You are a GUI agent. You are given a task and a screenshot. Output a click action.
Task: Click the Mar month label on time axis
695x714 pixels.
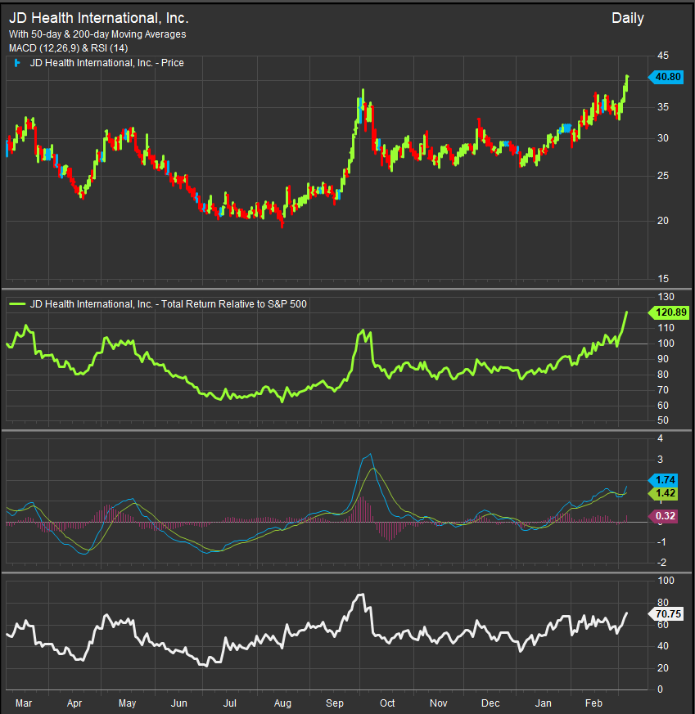click(x=24, y=703)
